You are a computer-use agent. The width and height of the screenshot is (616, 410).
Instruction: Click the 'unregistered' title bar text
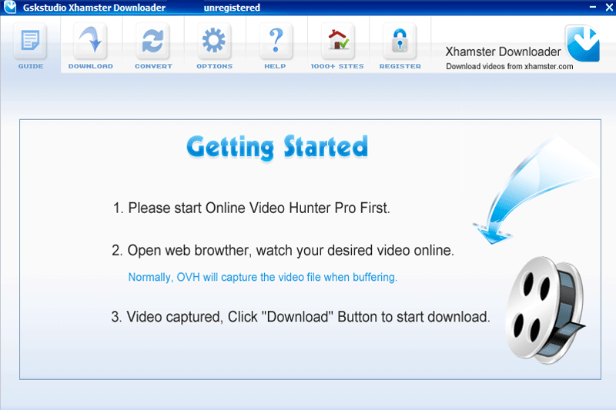(x=232, y=8)
